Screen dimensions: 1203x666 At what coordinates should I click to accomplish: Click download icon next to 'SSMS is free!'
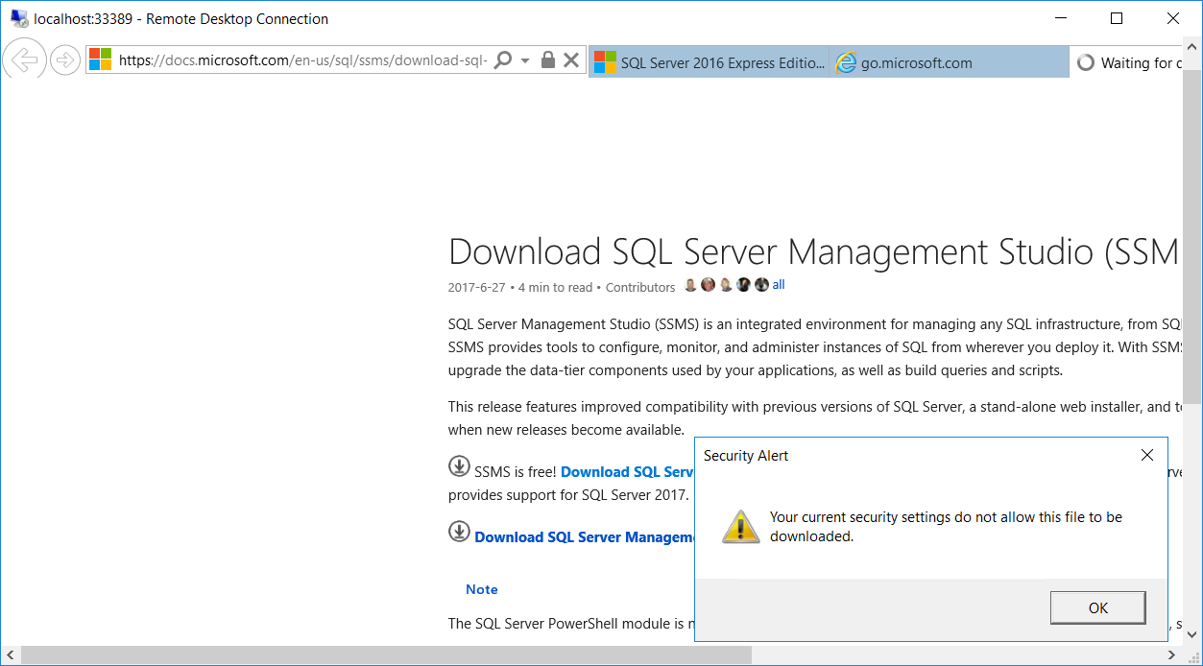459,466
